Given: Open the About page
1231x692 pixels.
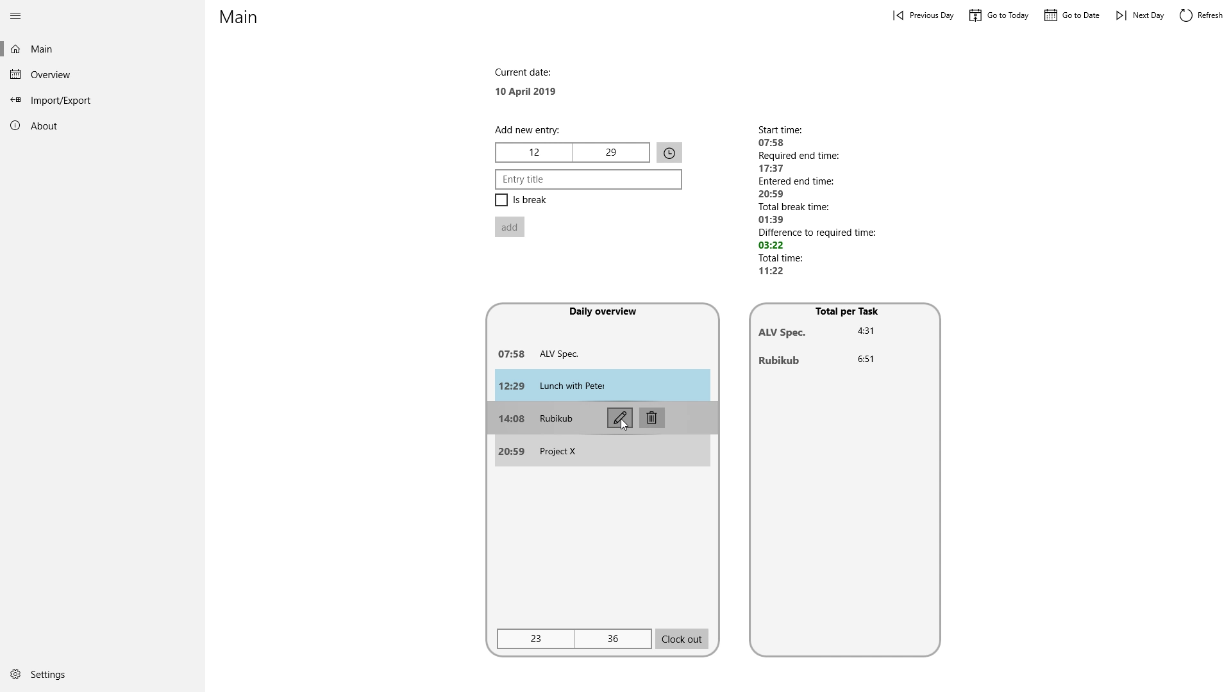Looking at the screenshot, I should point(44,126).
